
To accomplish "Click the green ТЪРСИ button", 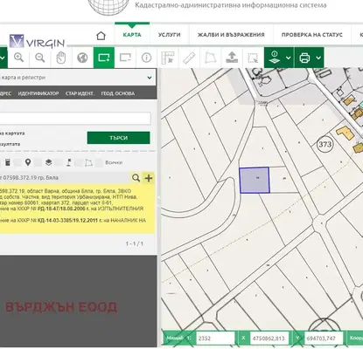I will (x=119, y=138).
